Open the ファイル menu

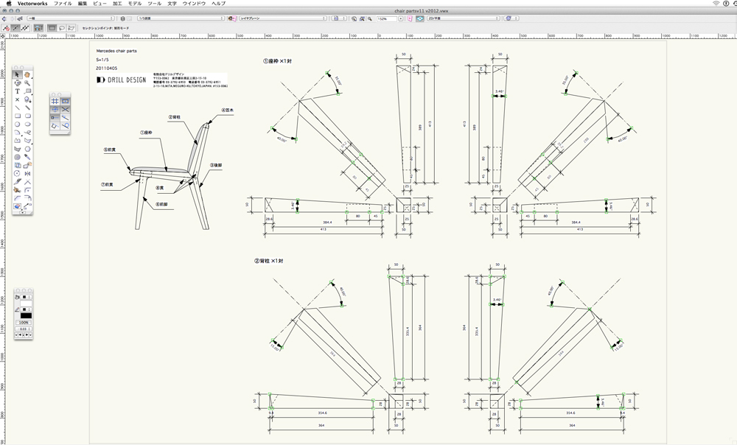pos(63,4)
